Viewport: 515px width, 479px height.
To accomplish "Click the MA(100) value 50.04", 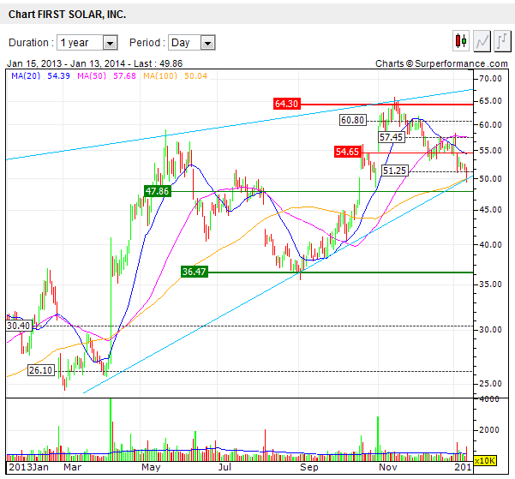I will [x=195, y=76].
